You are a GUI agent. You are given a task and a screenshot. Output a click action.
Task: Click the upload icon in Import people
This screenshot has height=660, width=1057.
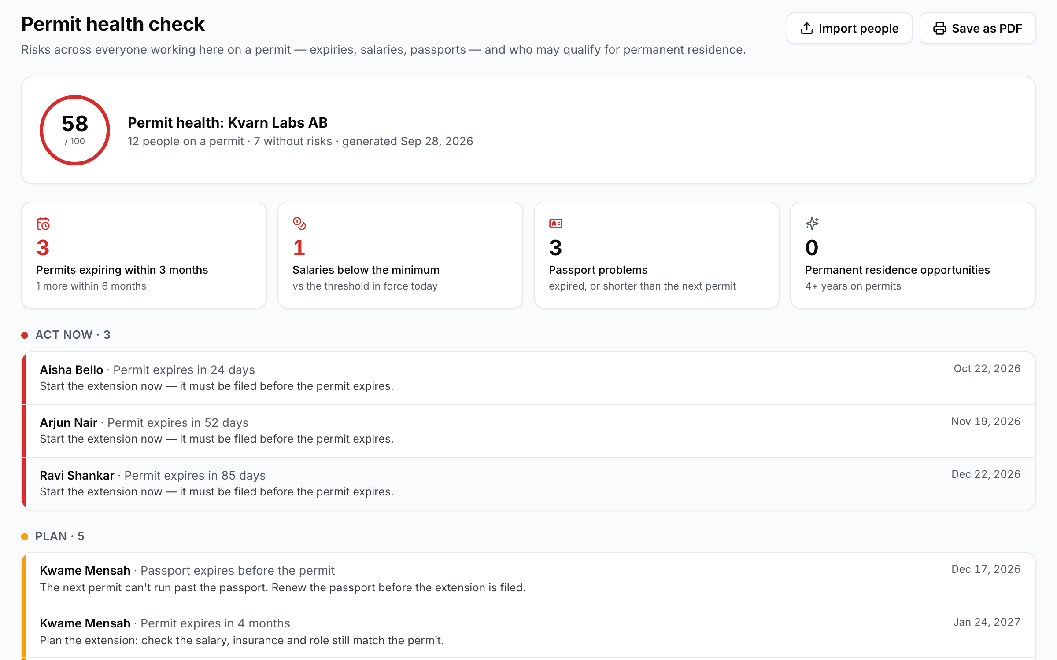(x=806, y=28)
